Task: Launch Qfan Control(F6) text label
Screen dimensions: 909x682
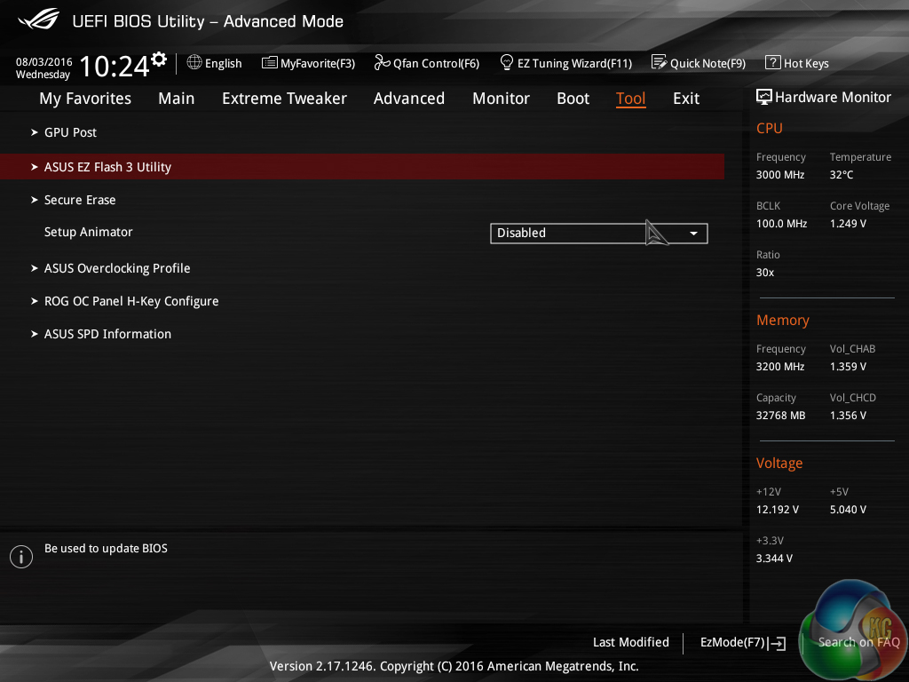Action: (x=436, y=64)
